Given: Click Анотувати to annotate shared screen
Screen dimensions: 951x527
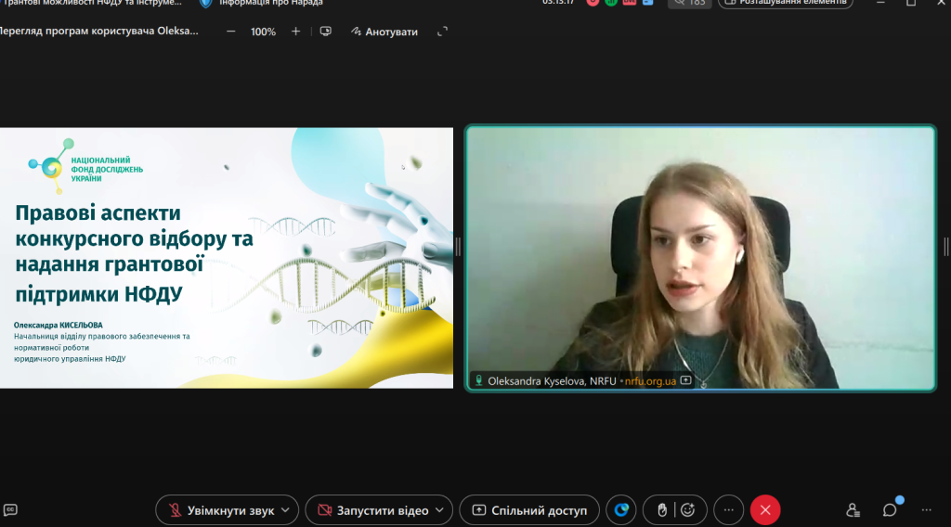Looking at the screenshot, I should coord(384,32).
